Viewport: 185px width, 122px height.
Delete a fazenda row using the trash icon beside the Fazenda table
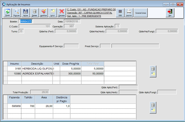coord(153,105)
